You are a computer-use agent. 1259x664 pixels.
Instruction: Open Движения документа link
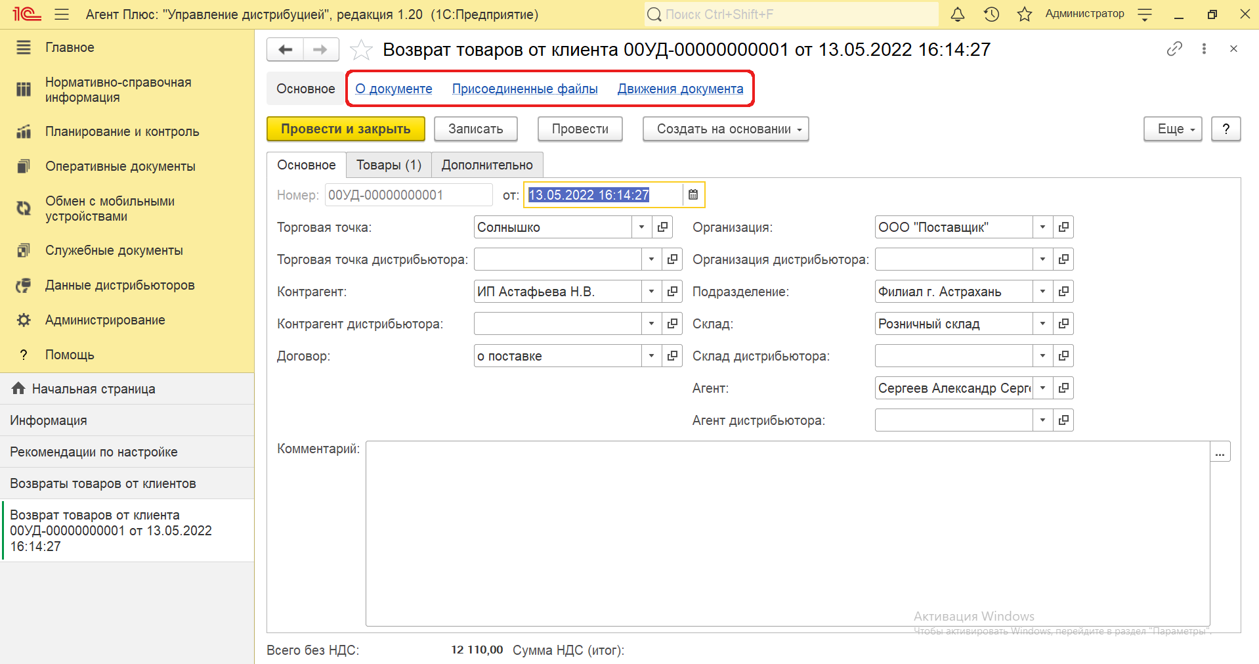click(x=681, y=89)
